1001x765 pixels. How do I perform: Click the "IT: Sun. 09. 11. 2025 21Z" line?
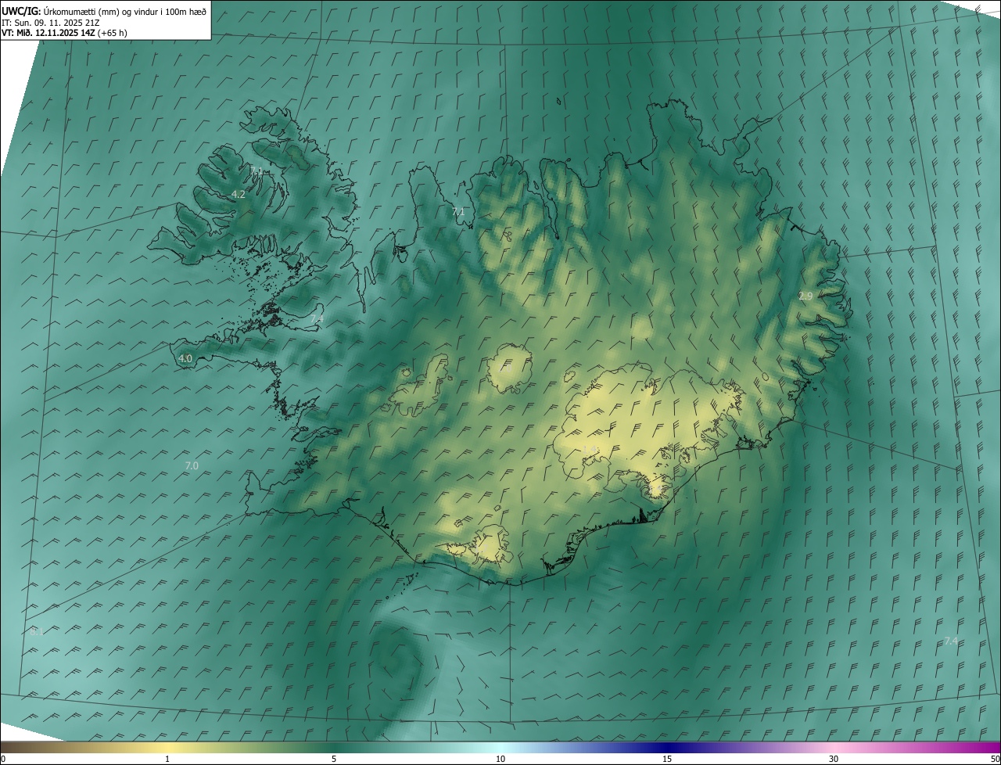pyautogui.click(x=49, y=22)
